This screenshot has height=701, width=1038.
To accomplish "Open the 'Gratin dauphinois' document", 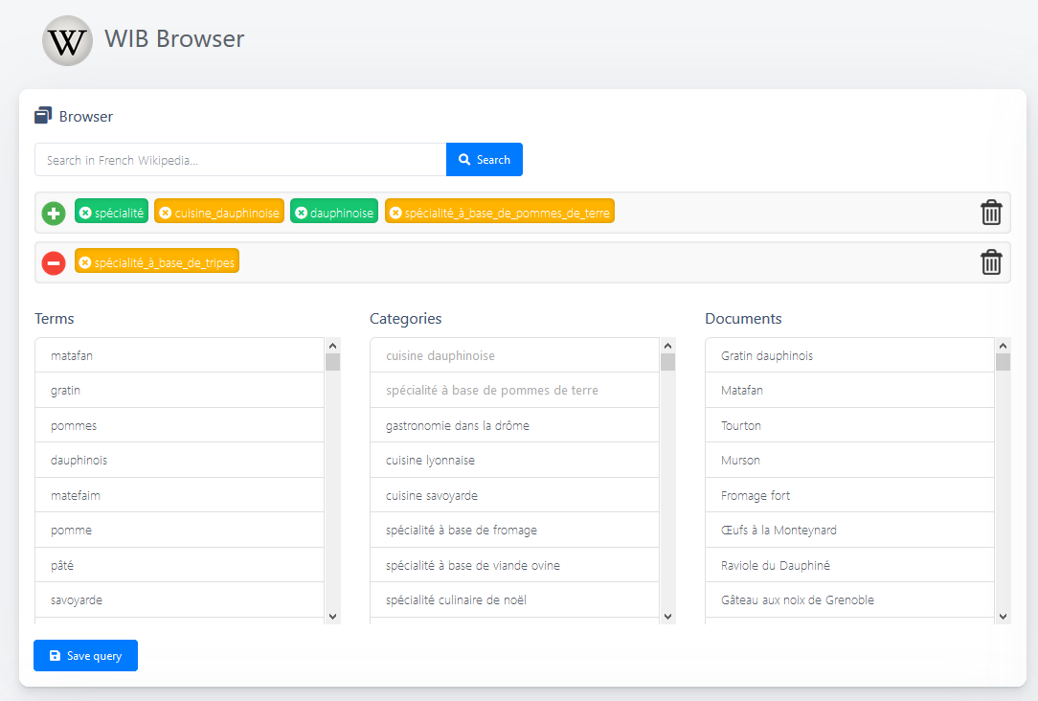I will [766, 355].
